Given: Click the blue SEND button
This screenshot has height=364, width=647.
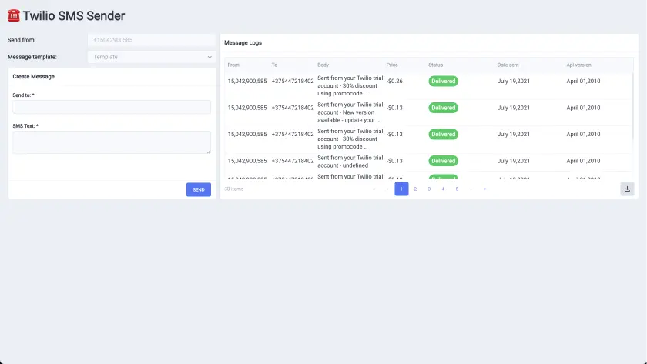Looking at the screenshot, I should click(x=199, y=189).
